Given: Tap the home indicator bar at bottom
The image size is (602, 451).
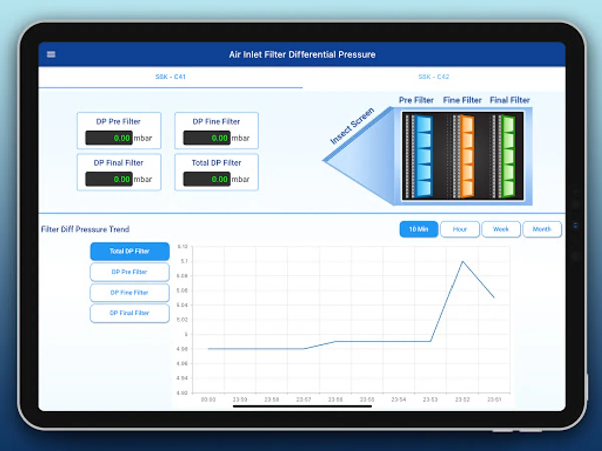Looking at the screenshot, I should 303,406.
